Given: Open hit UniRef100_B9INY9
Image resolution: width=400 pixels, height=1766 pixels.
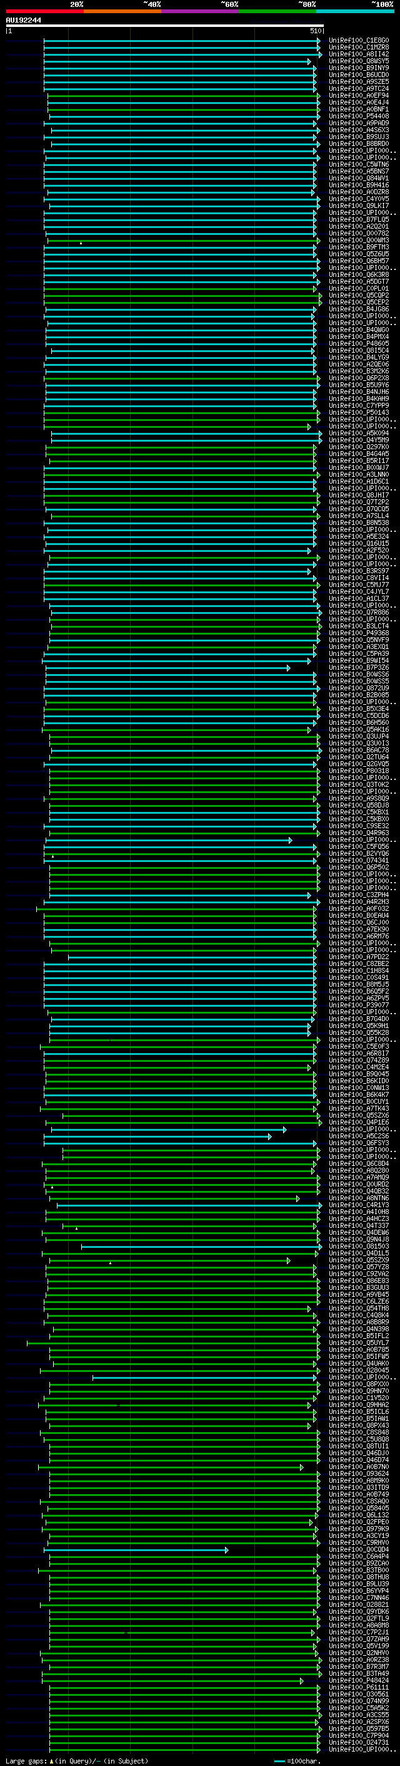Looking at the screenshot, I should point(359,68).
